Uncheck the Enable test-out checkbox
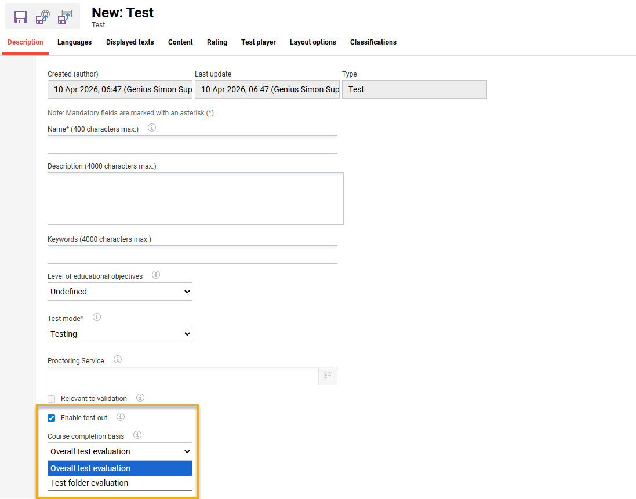This screenshot has height=499, width=636. click(51, 417)
